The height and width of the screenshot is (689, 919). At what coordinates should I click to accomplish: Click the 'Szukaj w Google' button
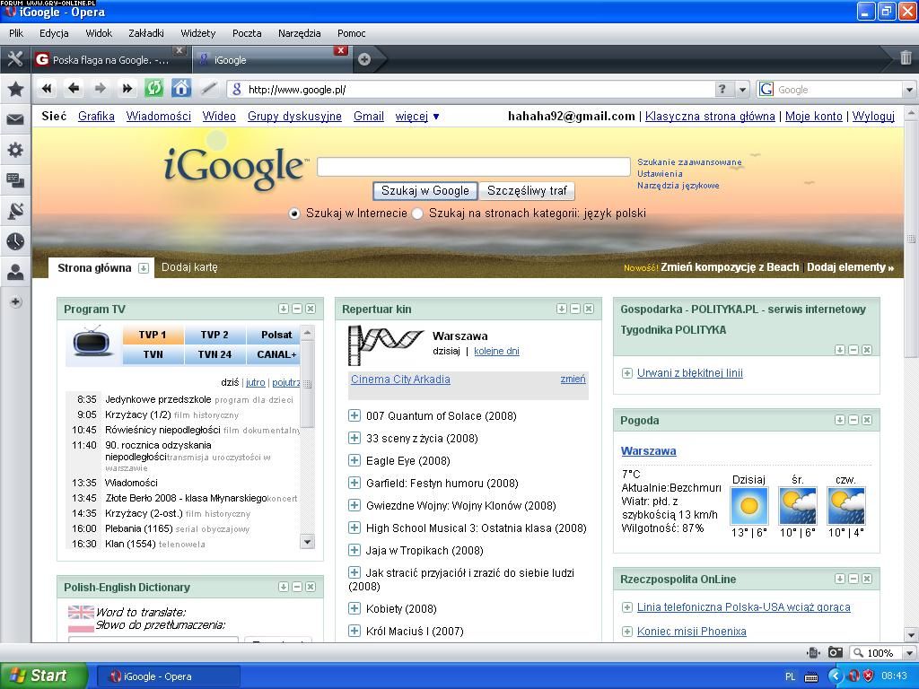click(x=424, y=191)
